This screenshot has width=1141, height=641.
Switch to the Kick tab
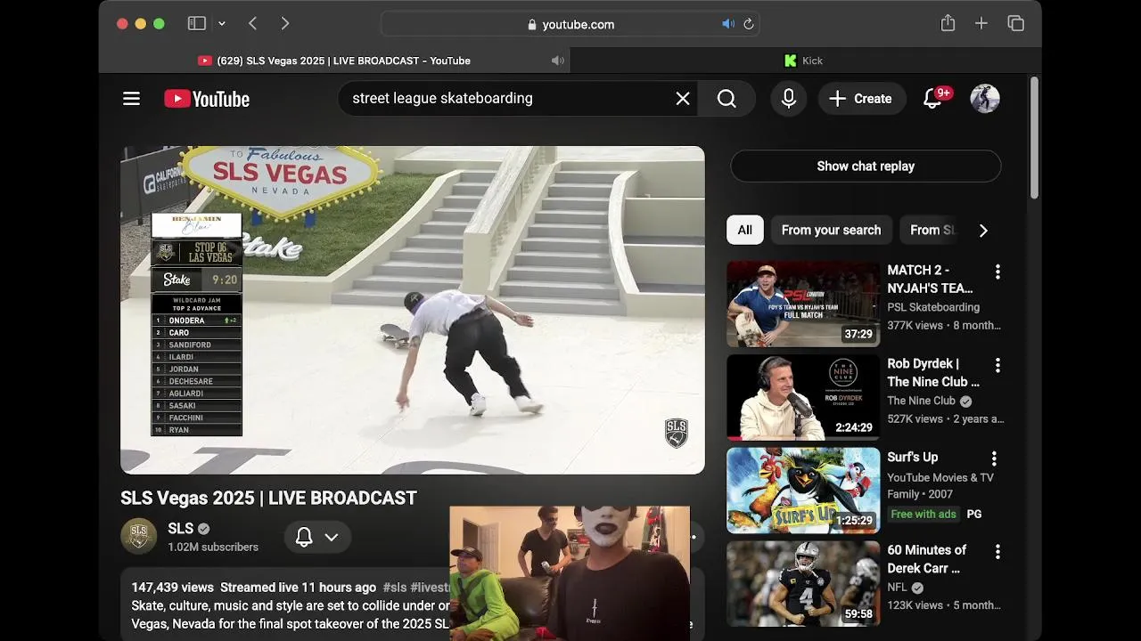[x=805, y=61]
